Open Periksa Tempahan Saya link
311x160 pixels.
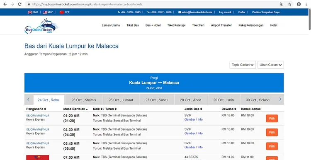tap(266, 12)
